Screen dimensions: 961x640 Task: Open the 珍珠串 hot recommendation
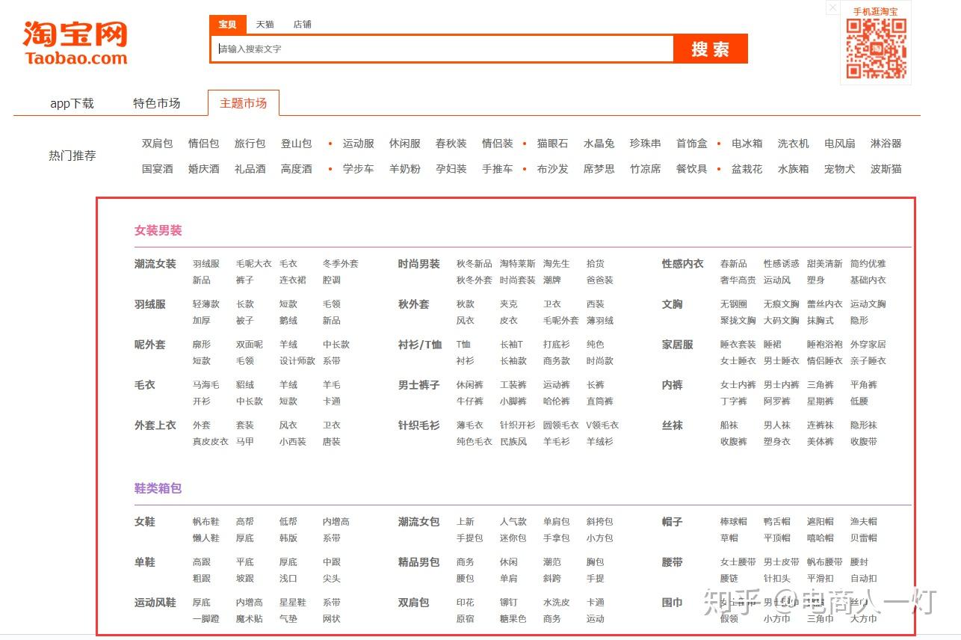point(646,144)
